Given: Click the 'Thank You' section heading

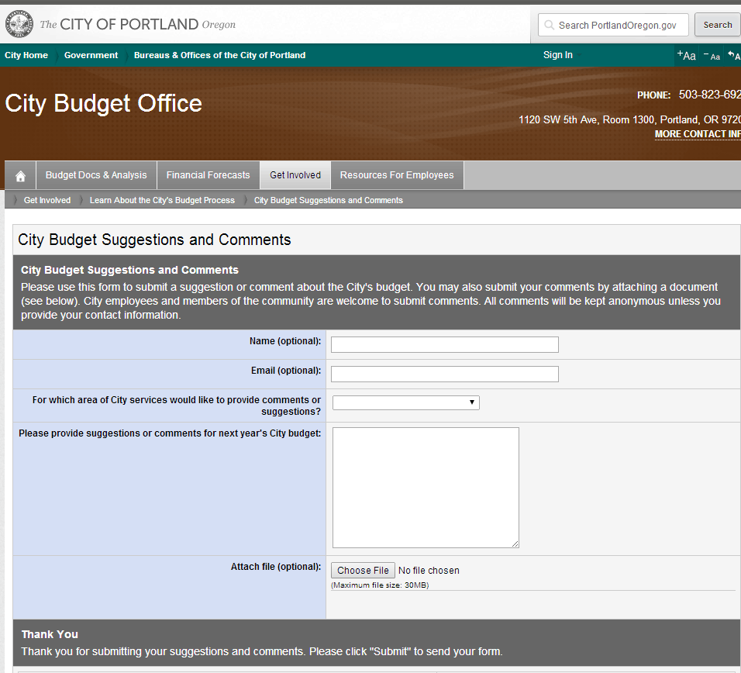Looking at the screenshot, I should pos(50,634).
